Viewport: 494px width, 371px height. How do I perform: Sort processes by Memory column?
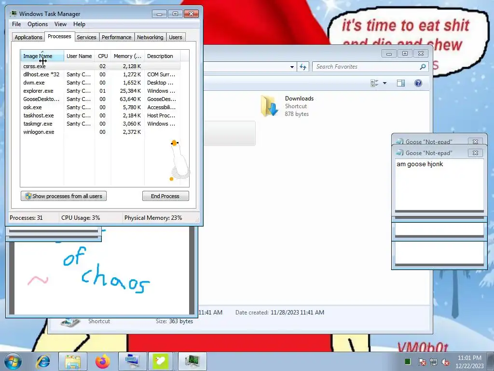(127, 56)
